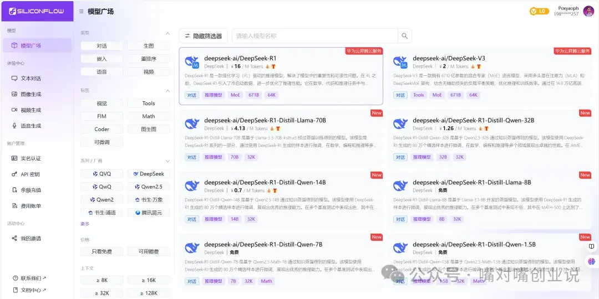This screenshot has width=599, height=299.
Task: Open 实名认证 in the sidebar
Action: (x=37, y=158)
